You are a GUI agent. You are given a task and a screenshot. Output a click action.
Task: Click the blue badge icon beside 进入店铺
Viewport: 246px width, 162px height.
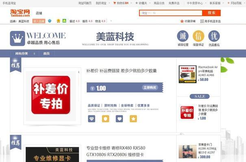tap(50, 21)
